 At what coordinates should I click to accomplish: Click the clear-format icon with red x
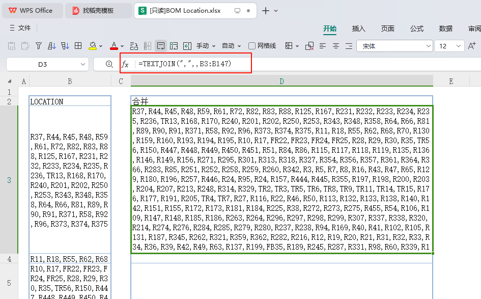pos(309,46)
